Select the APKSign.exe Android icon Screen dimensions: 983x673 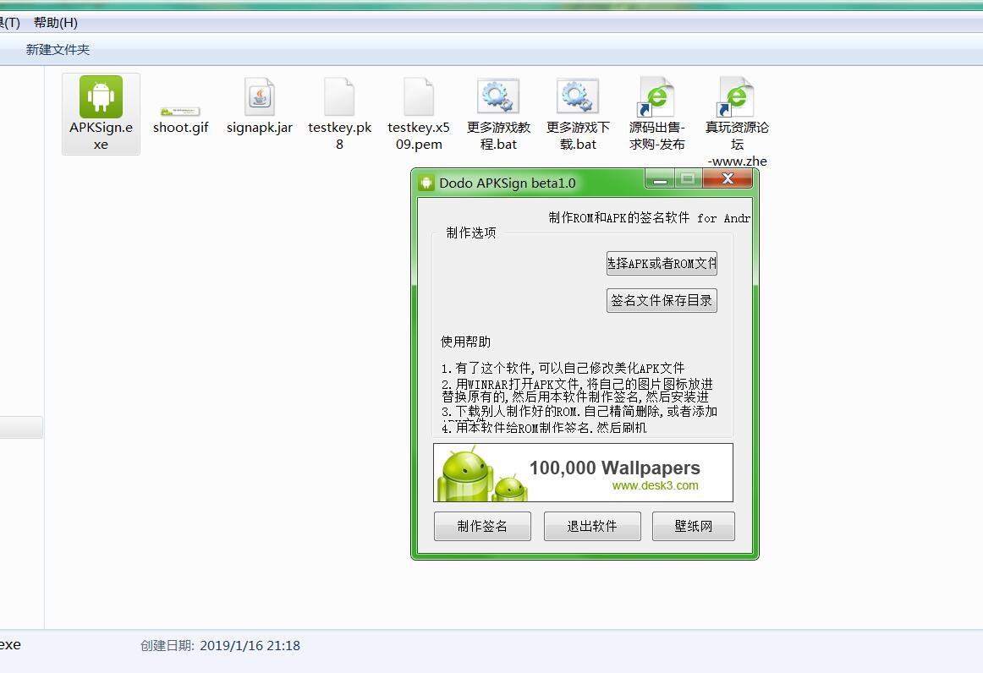click(101, 97)
